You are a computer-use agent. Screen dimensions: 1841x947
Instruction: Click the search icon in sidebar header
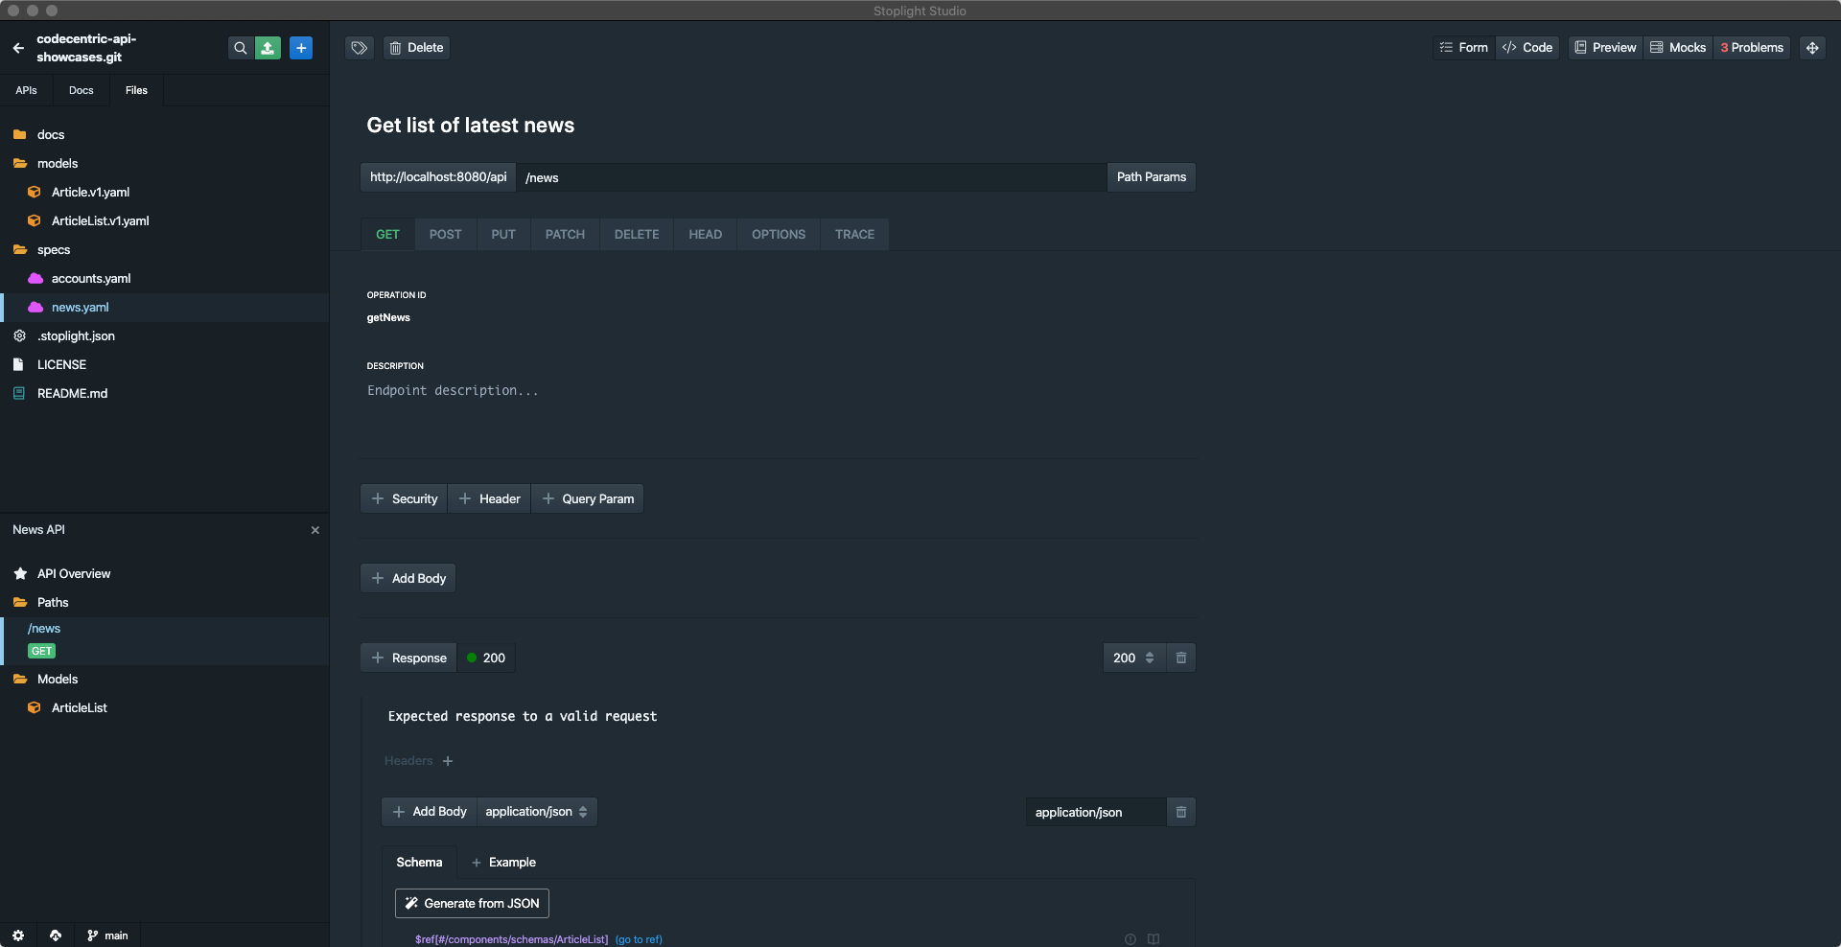(241, 48)
